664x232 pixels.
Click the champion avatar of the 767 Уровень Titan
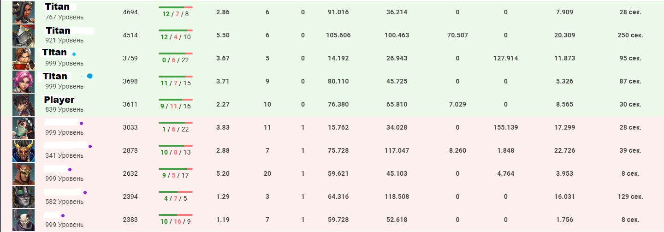pos(24,12)
